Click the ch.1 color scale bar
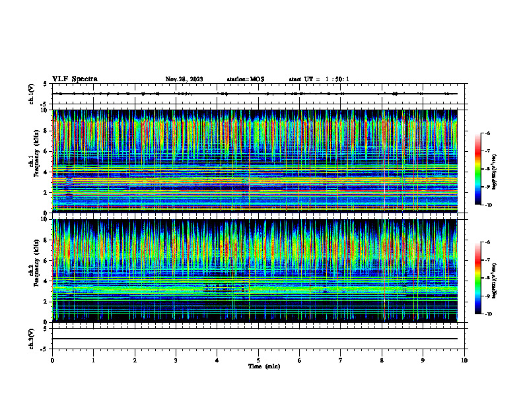This screenshot has height=404, width=523. coord(478,169)
